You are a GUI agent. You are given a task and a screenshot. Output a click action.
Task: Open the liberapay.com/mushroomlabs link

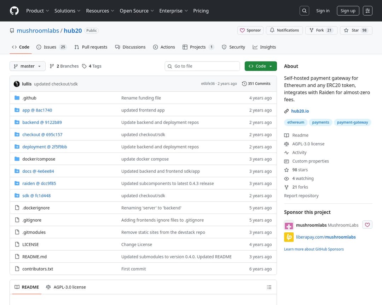pos(326,237)
